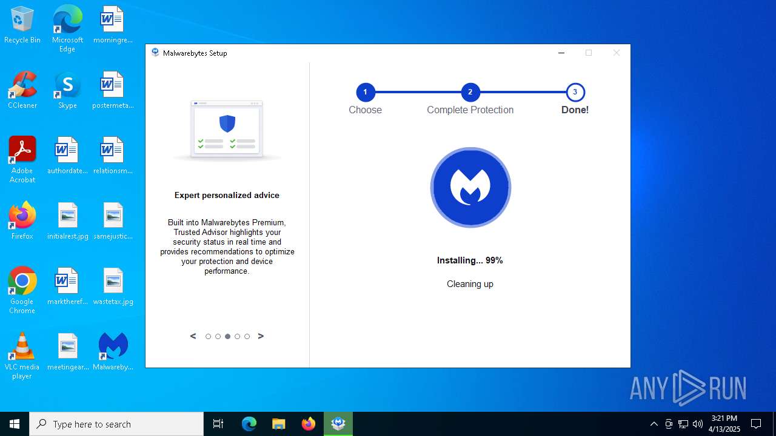Open the clock showing 3:21 PM
Image resolution: width=776 pixels, height=436 pixels.
click(724, 424)
